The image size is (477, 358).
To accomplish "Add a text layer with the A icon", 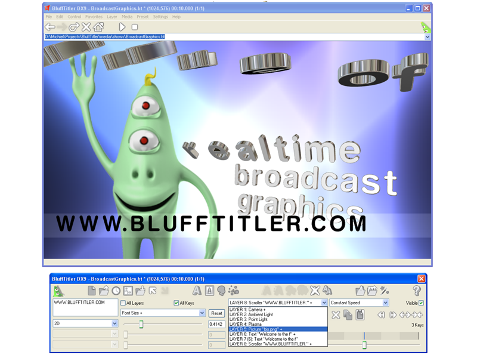I will [x=197, y=291].
